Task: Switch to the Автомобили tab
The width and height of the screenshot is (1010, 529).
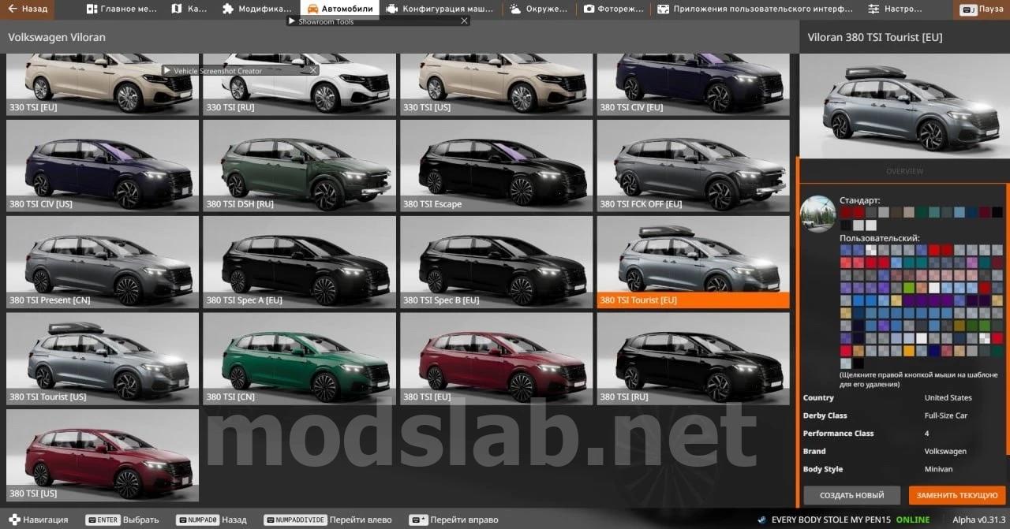Action: tap(339, 9)
